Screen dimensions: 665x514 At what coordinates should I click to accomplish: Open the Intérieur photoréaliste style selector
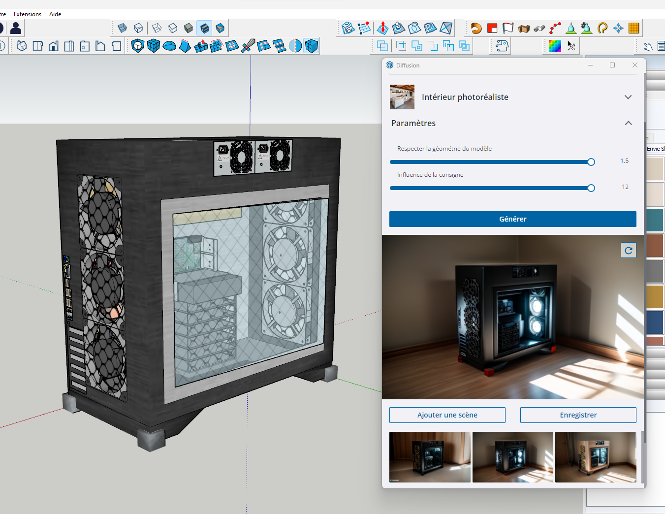tap(628, 97)
